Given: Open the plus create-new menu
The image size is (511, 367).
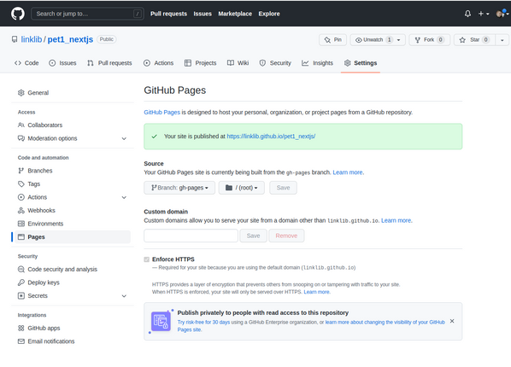Looking at the screenshot, I should (484, 14).
